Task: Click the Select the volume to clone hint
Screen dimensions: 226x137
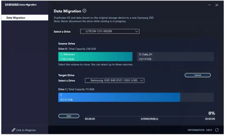Action: click(x=95, y=65)
